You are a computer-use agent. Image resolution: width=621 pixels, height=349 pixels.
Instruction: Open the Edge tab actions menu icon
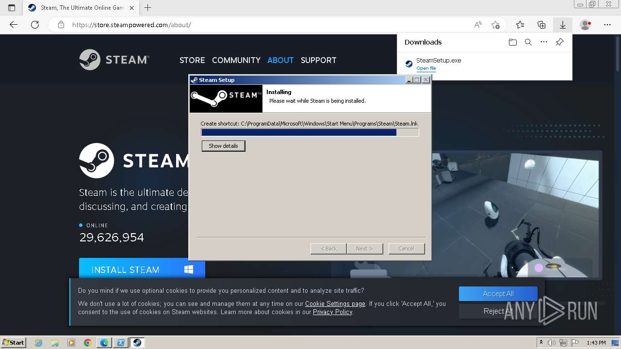[12, 7]
